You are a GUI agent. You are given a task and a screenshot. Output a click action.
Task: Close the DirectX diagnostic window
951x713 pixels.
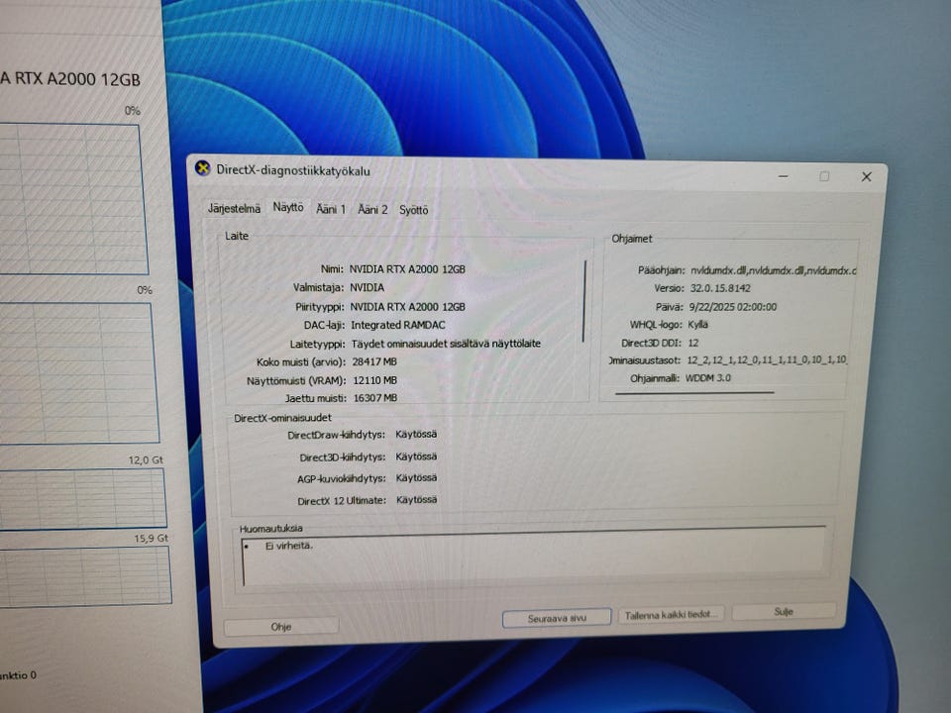(866, 176)
